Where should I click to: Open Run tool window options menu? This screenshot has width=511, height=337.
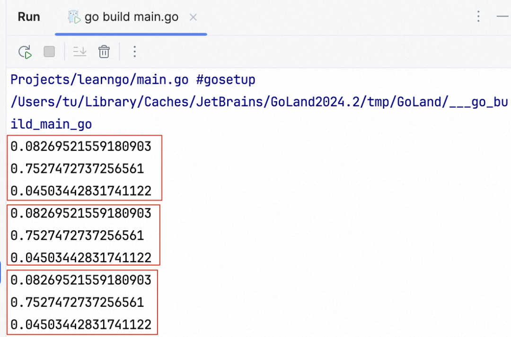tap(478, 16)
